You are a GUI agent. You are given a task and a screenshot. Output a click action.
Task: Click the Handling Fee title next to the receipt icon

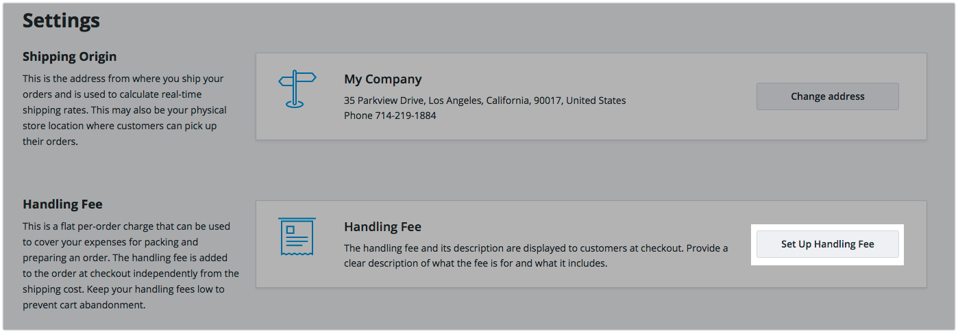tap(382, 227)
